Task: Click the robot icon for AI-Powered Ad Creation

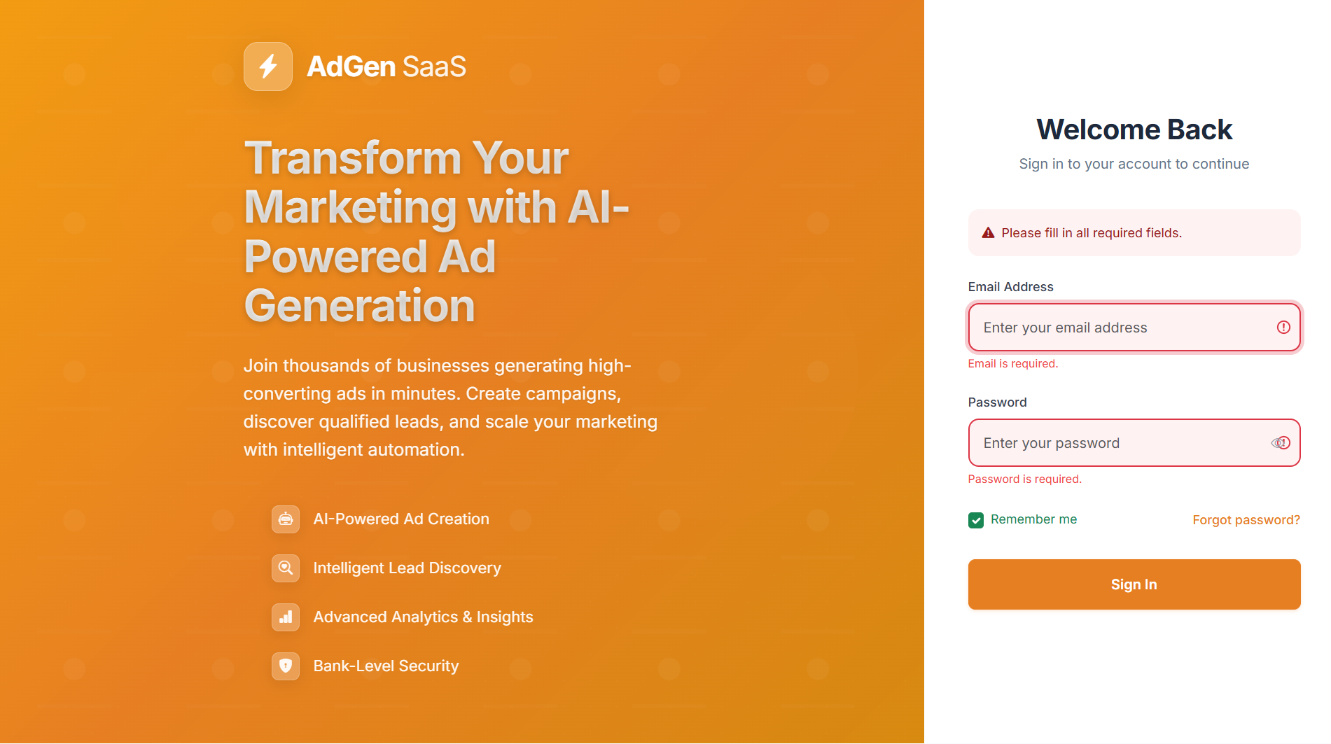Action: 286,519
